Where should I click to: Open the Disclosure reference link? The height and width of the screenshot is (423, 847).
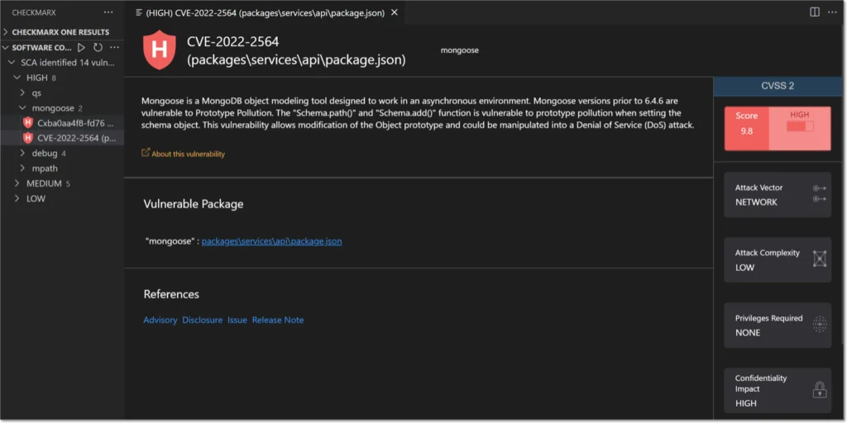[203, 320]
